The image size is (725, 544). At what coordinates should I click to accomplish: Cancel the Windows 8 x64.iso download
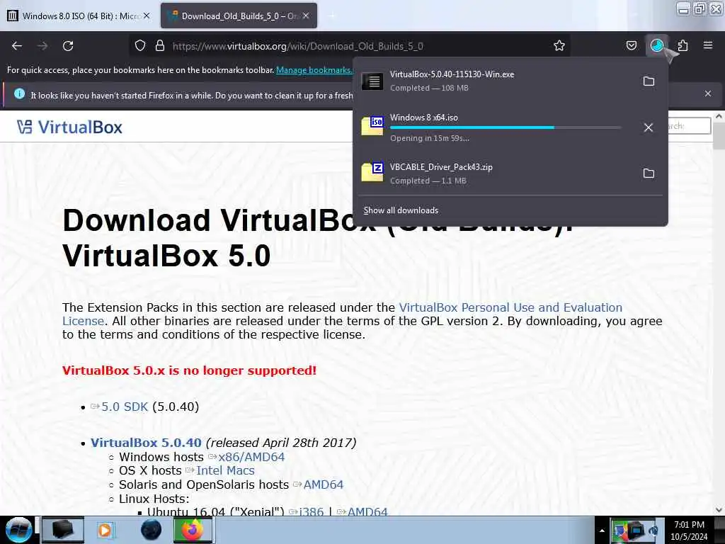[649, 127]
